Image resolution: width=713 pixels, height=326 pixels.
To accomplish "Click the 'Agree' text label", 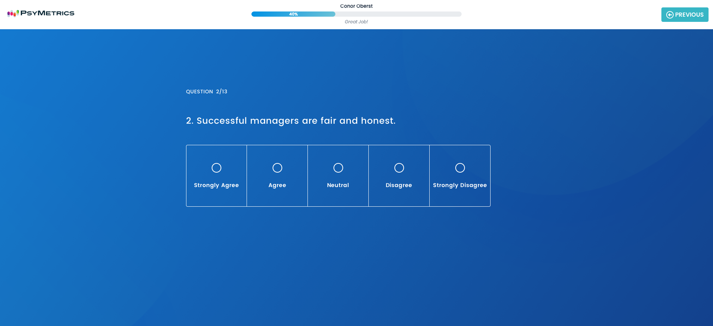I will 277,185.
